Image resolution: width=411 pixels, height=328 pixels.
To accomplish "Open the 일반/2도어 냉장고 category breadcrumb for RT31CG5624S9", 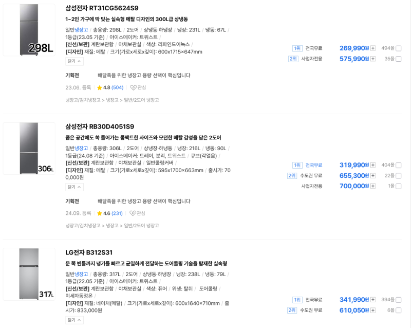I will point(141,100).
